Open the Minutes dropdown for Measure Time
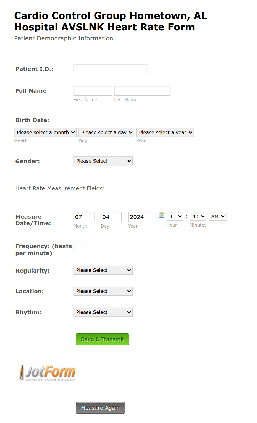The height and width of the screenshot is (423, 257). tap(198, 216)
